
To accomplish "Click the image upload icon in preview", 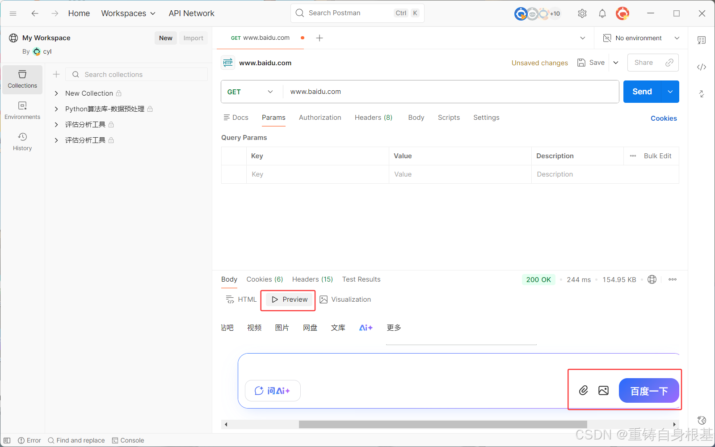I will 603,390.
